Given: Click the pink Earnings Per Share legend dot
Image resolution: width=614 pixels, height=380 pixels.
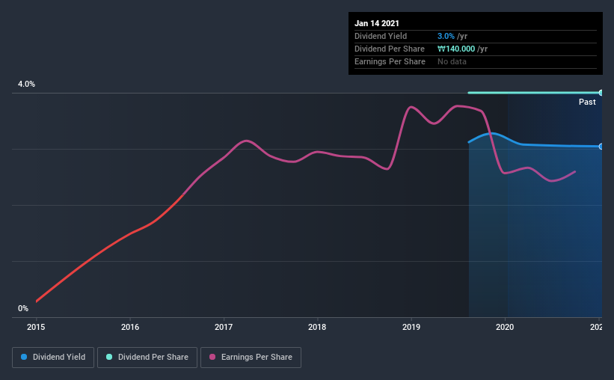Looking at the screenshot, I should pyautogui.click(x=212, y=357).
